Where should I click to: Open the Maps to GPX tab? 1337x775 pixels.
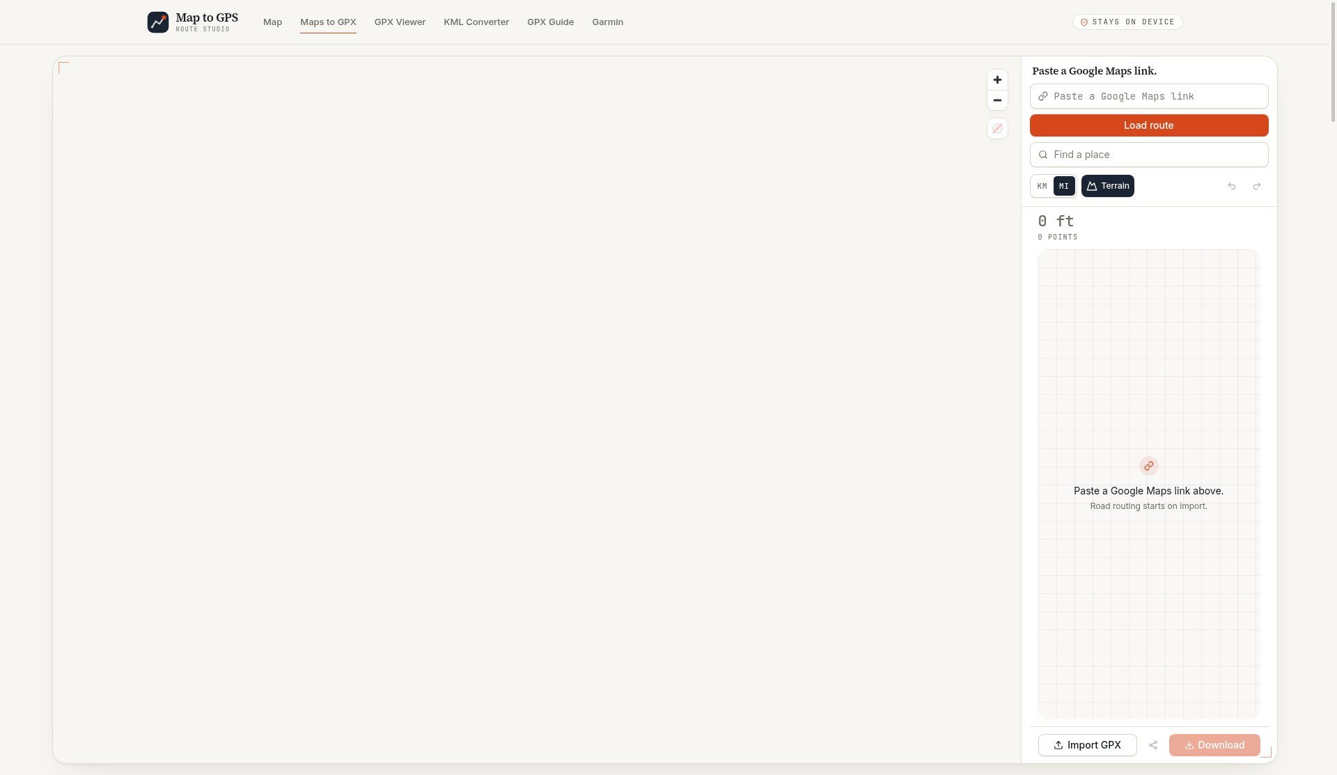(x=328, y=22)
